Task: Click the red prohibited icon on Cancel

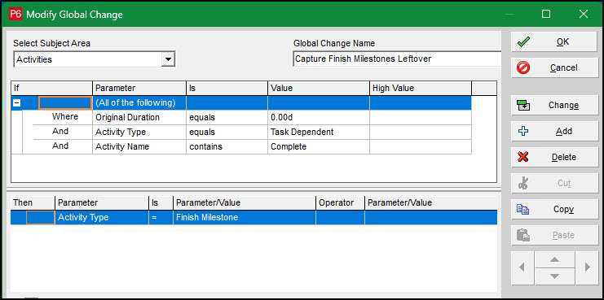Action: pos(523,68)
